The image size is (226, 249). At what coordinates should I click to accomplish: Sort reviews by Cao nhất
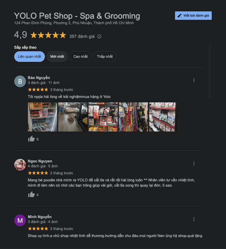(x=81, y=57)
